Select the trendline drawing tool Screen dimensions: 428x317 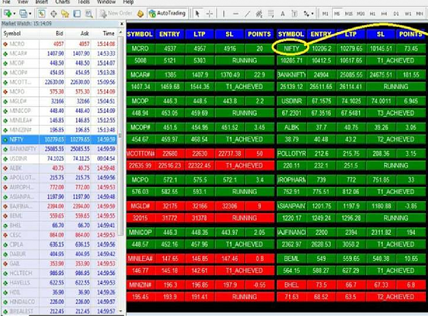(x=247, y=14)
